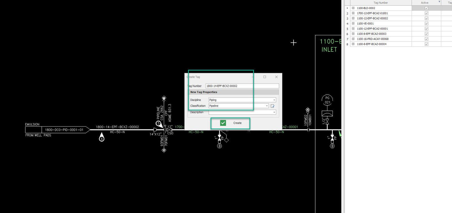Expand the 1700-12-EPF-BCAZ-01001 row
The width and height of the screenshot is (452, 213).
(x=353, y=13)
